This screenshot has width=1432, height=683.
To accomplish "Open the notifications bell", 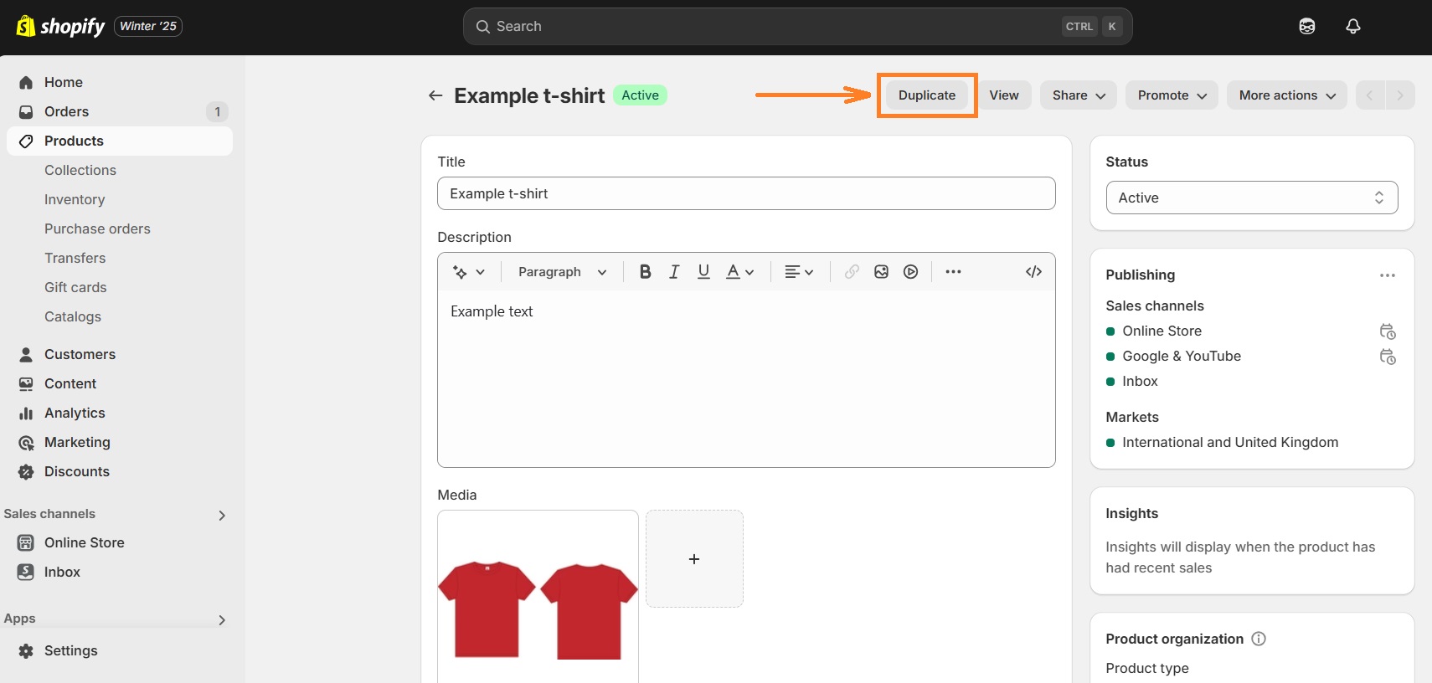I will tap(1352, 26).
